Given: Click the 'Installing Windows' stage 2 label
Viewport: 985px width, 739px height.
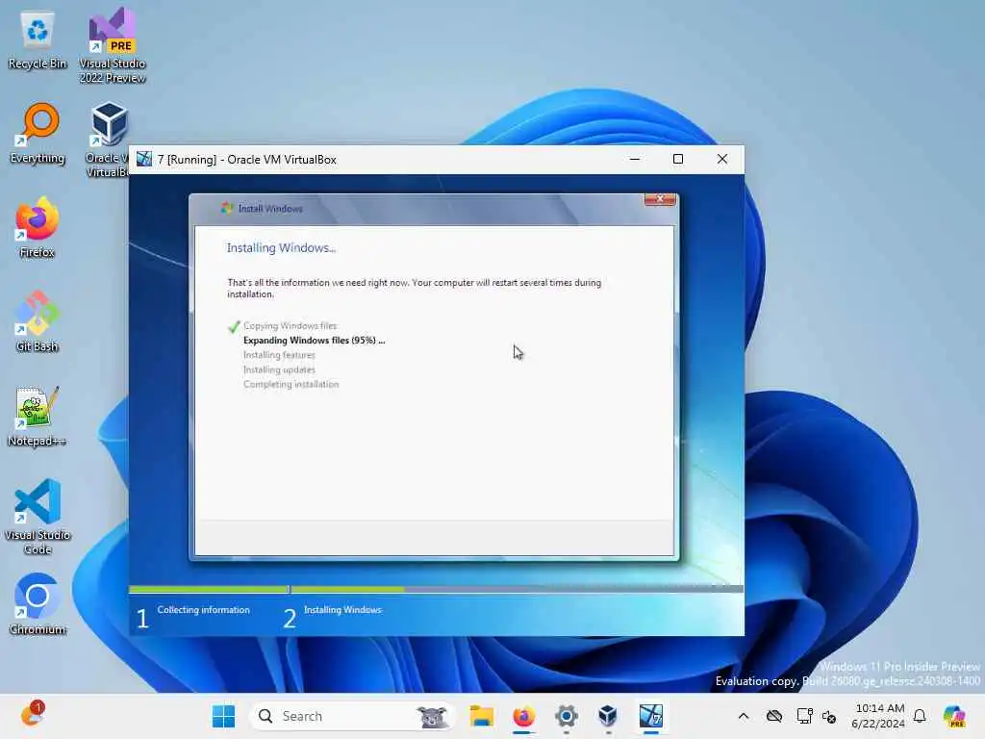Looking at the screenshot, I should (342, 609).
